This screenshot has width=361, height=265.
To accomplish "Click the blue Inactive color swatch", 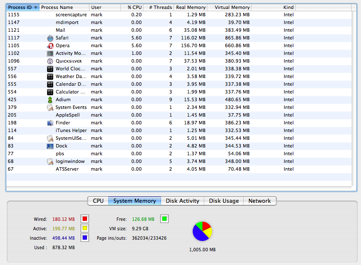I will [x=85, y=238].
